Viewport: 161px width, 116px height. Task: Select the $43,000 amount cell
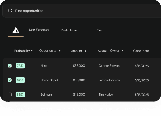(x=79, y=95)
